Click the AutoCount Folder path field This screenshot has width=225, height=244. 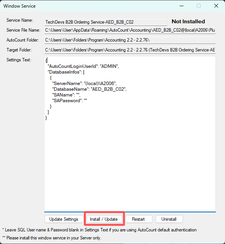pyautogui.click(x=130, y=40)
